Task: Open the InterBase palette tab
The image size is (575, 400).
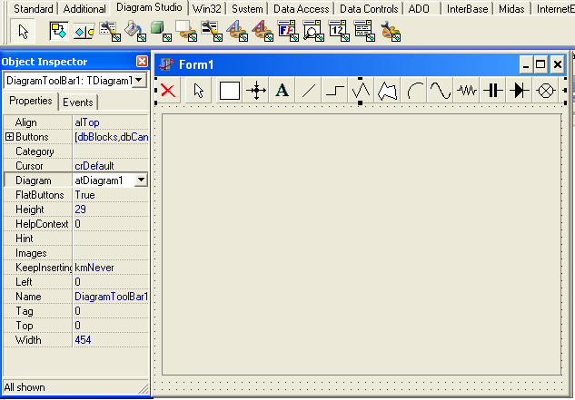Action: [x=467, y=9]
